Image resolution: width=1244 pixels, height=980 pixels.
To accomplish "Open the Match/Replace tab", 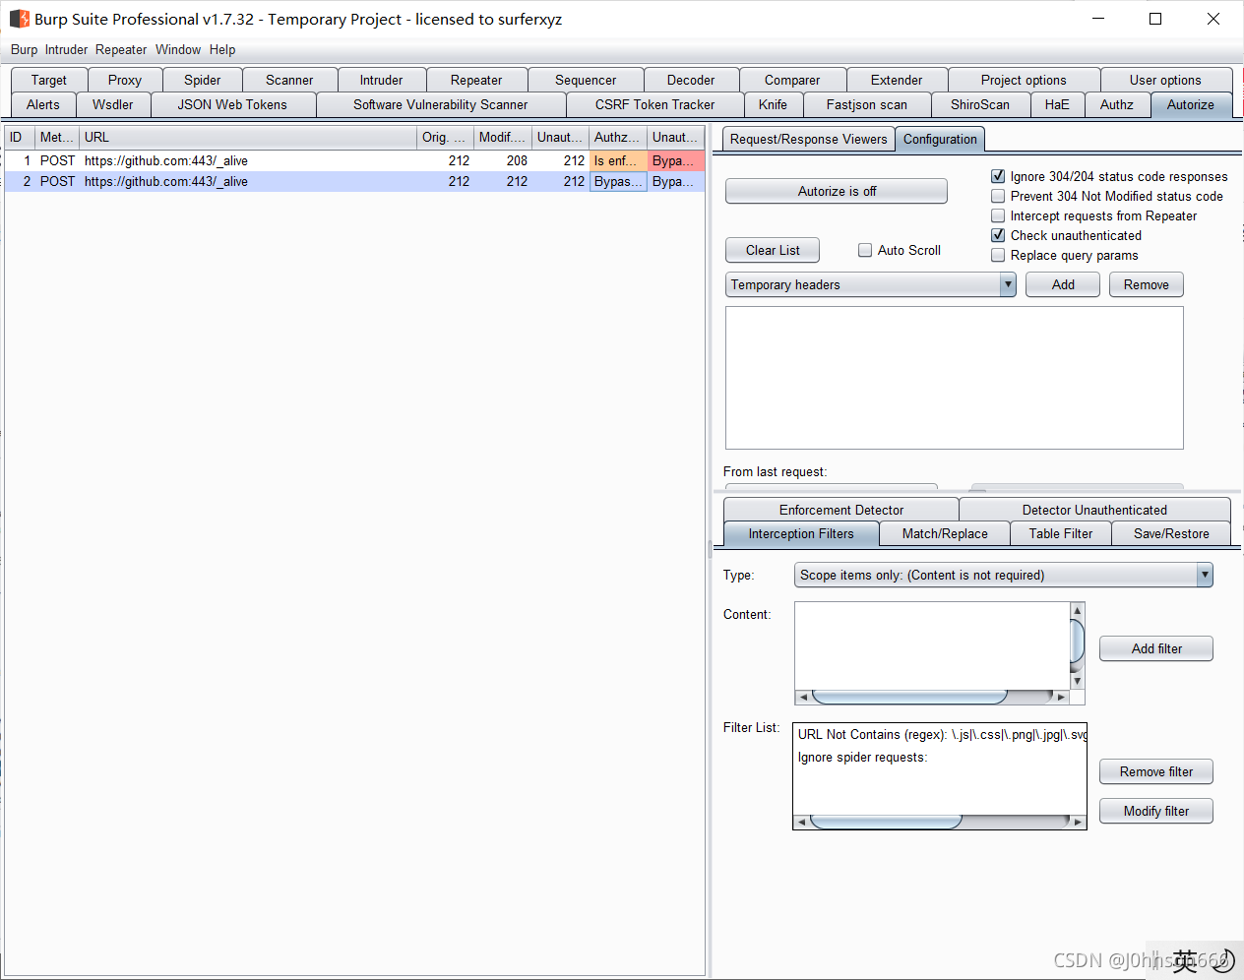I will pyautogui.click(x=945, y=533).
